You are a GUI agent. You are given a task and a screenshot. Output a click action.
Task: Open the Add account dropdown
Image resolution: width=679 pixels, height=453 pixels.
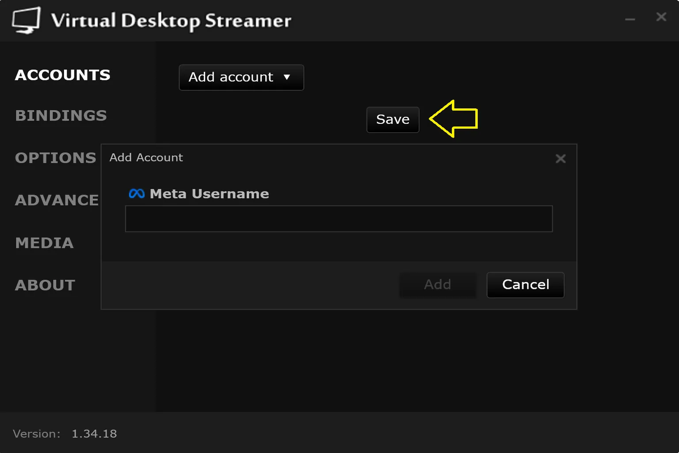241,77
